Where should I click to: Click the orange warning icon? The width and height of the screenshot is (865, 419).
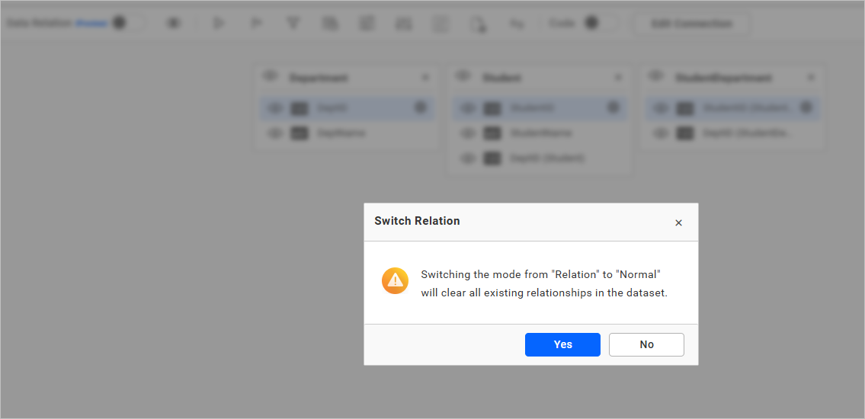pos(395,281)
